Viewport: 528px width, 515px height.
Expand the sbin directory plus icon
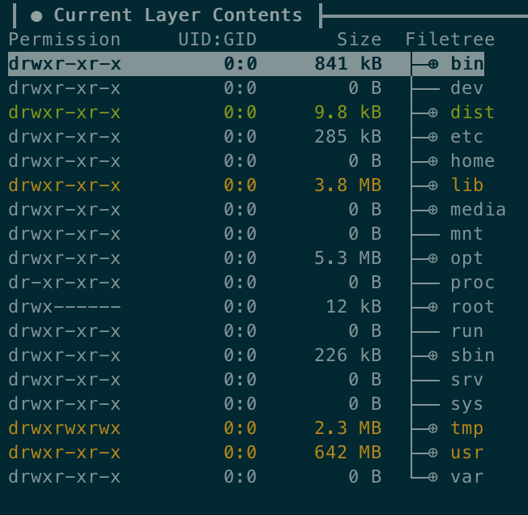(433, 355)
